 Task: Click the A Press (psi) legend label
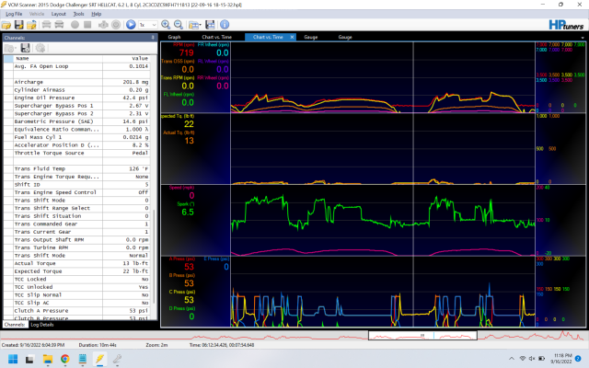pos(181,259)
